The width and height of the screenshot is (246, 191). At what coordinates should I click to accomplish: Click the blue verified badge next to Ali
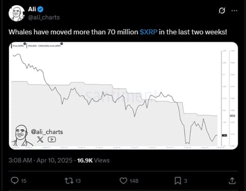[x=41, y=9]
